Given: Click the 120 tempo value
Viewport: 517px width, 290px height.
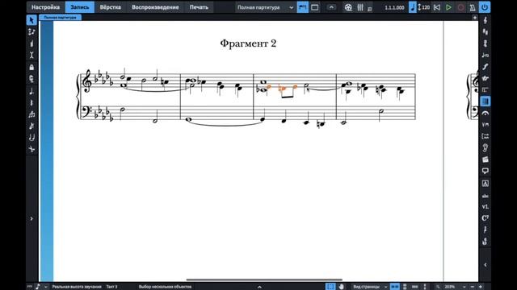Looking at the screenshot, I should (426, 7).
